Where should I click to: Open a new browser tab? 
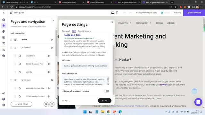(172, 2)
